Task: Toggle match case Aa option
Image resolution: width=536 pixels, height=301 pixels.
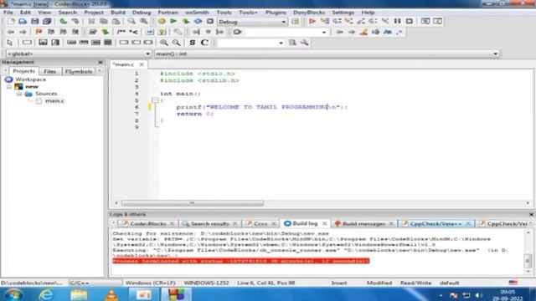Action: pyautogui.click(x=387, y=32)
